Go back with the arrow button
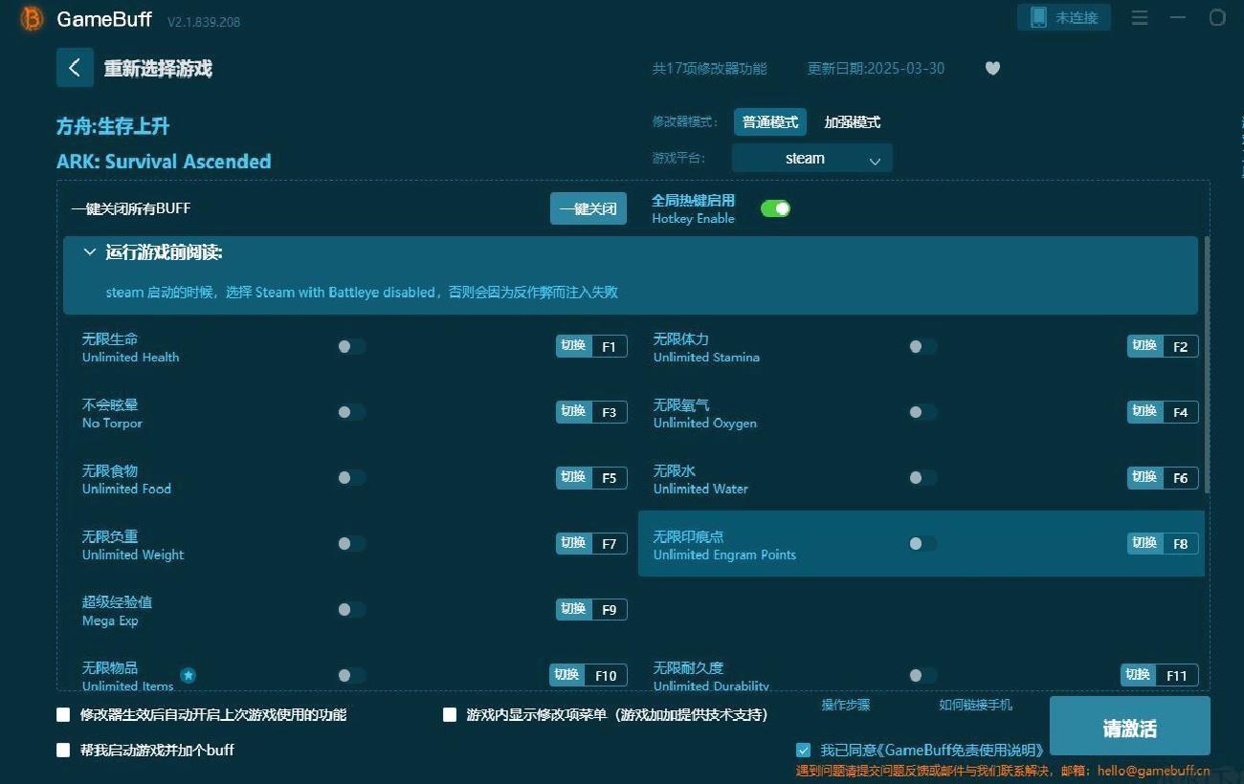 75,68
